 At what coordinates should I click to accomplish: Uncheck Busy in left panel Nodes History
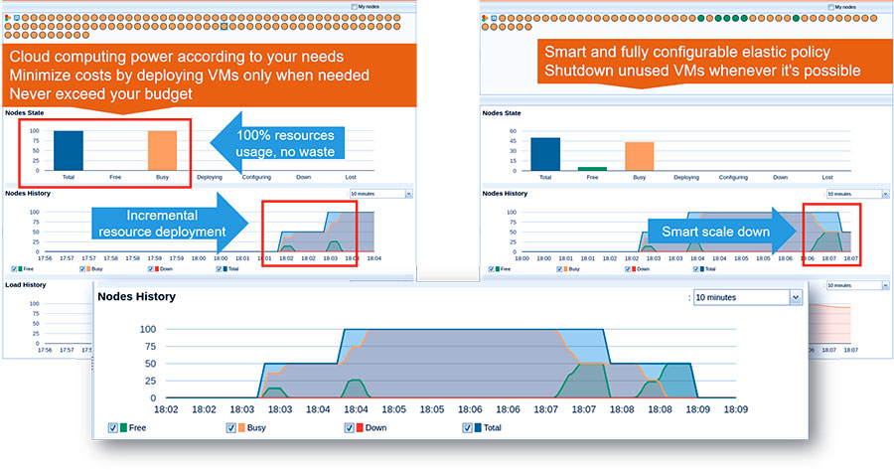point(82,268)
